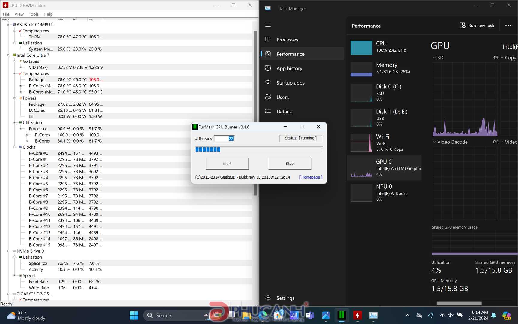This screenshot has width=518, height=324.
Task: Collapse Voltages group under Intel Core Ultra 7
Action: (14, 61)
